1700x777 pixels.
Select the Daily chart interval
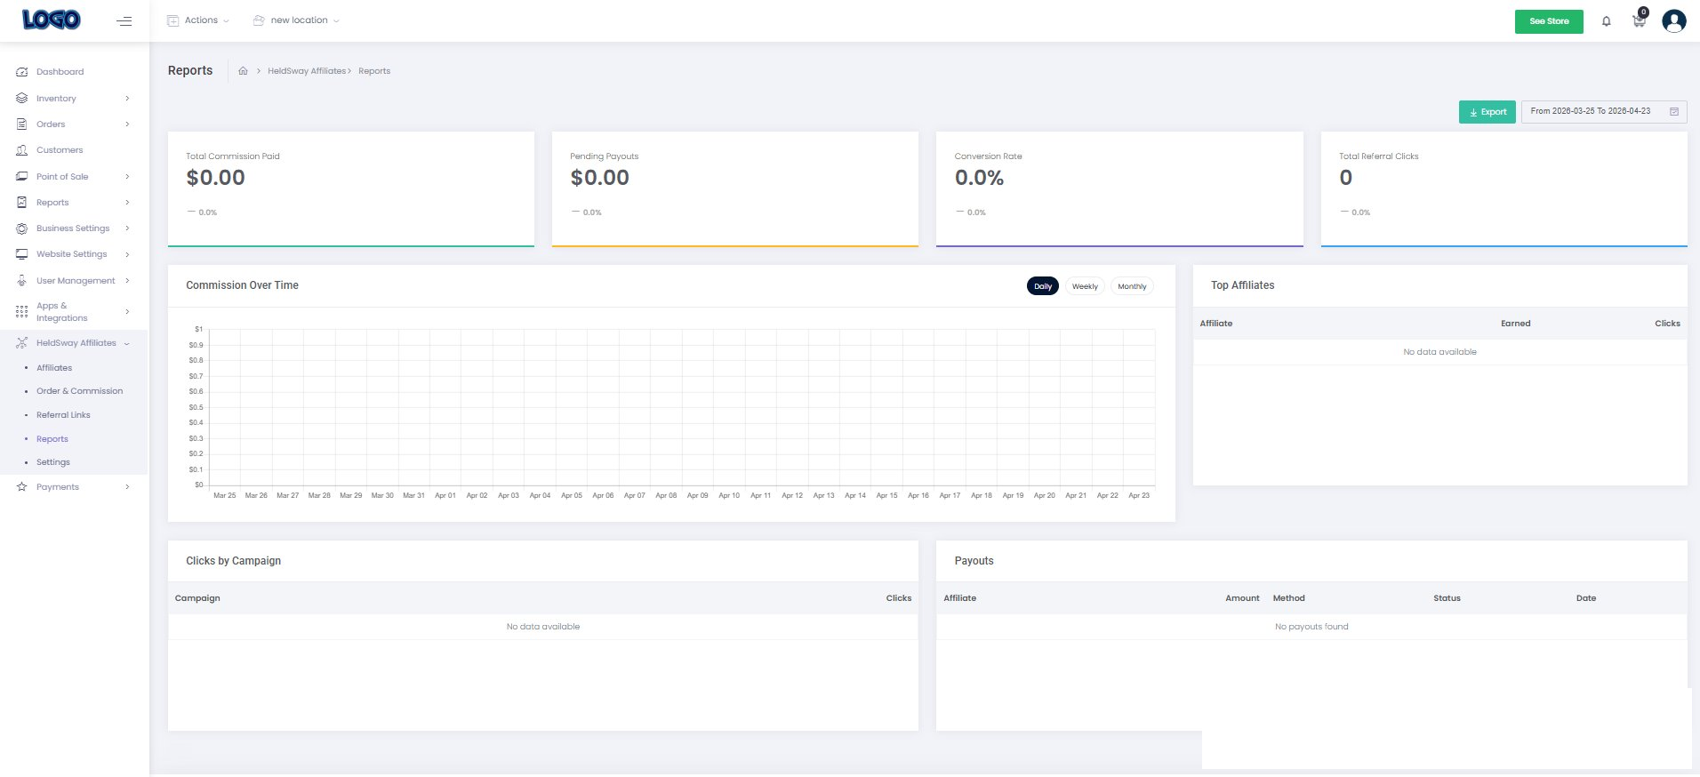[1043, 286]
